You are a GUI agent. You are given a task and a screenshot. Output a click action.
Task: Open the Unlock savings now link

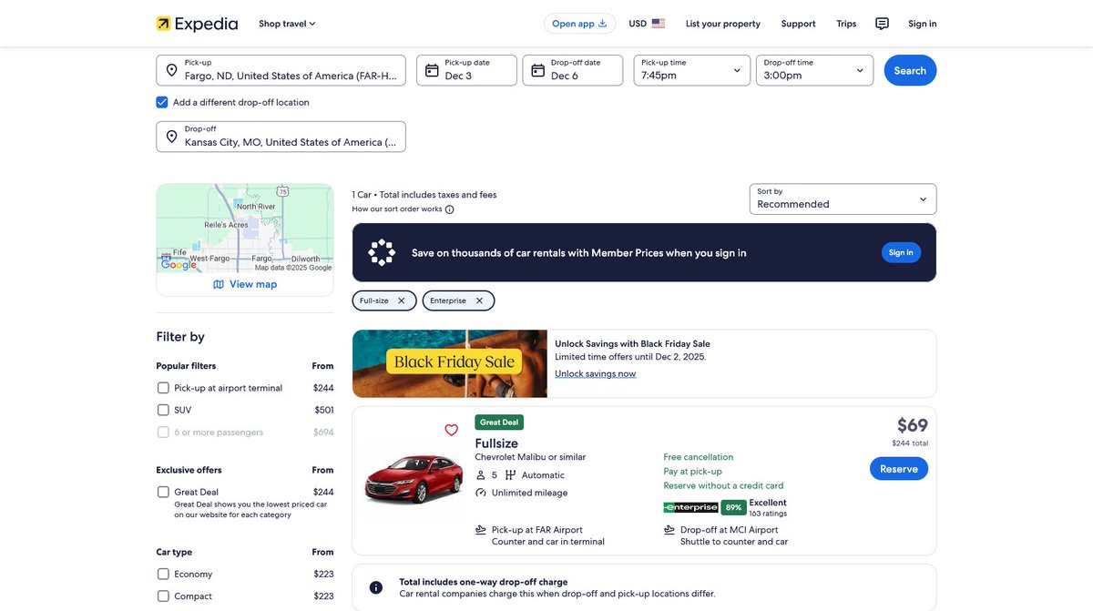[x=595, y=372]
